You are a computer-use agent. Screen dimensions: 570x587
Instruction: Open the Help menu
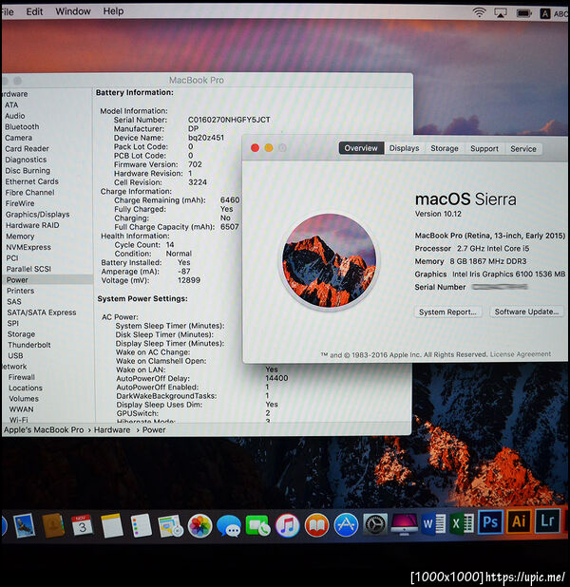pyautogui.click(x=113, y=11)
